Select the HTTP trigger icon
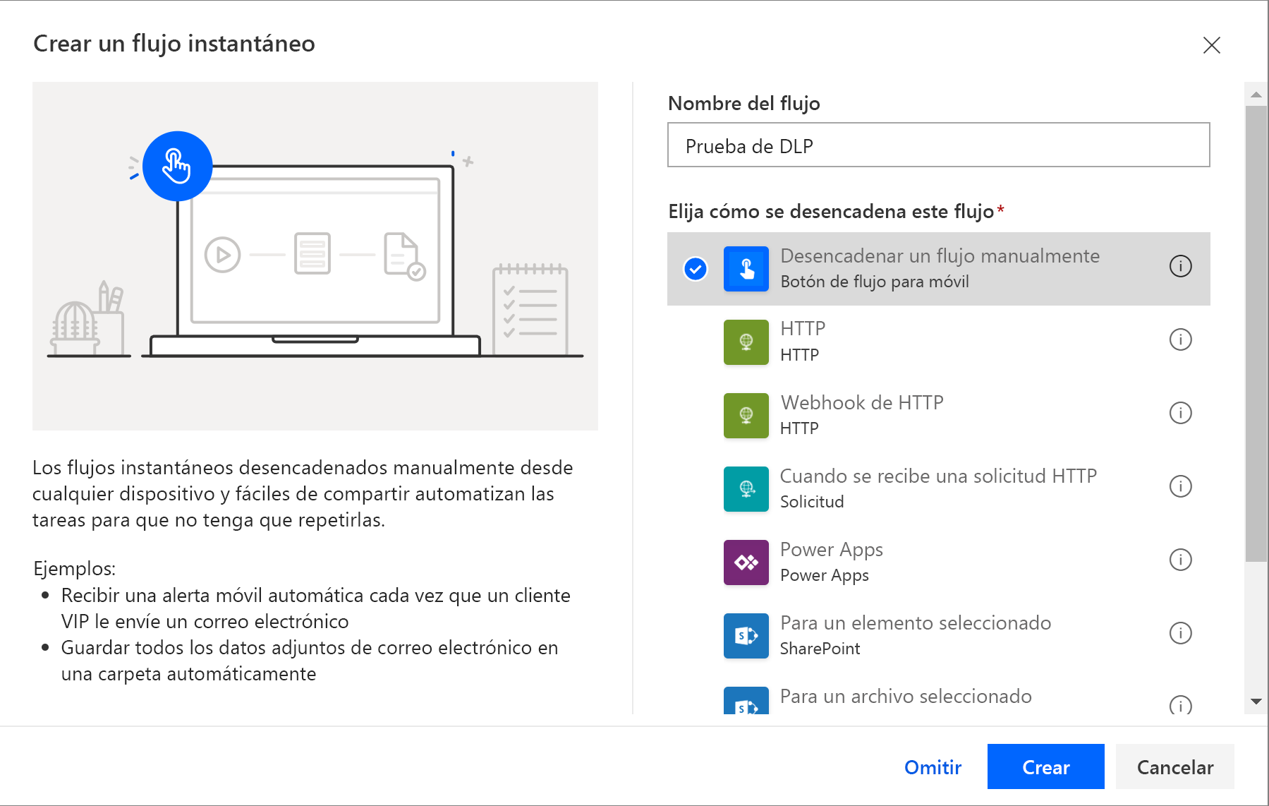Image resolution: width=1269 pixels, height=806 pixels. (745, 342)
